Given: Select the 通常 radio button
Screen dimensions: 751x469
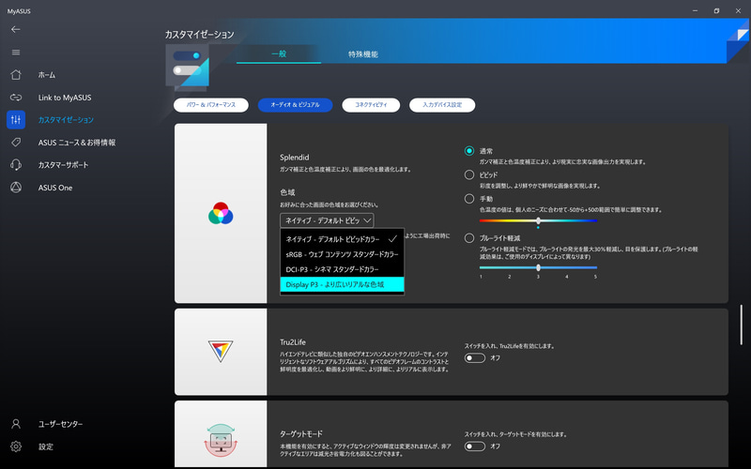Looking at the screenshot, I should [469, 151].
